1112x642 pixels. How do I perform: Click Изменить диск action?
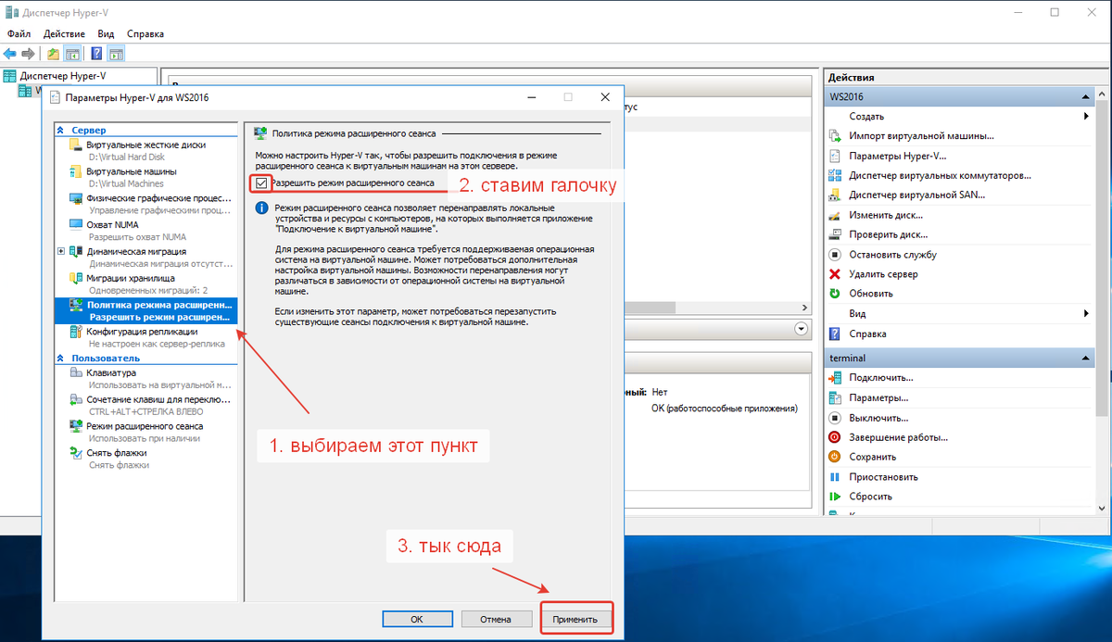pyautogui.click(x=886, y=215)
